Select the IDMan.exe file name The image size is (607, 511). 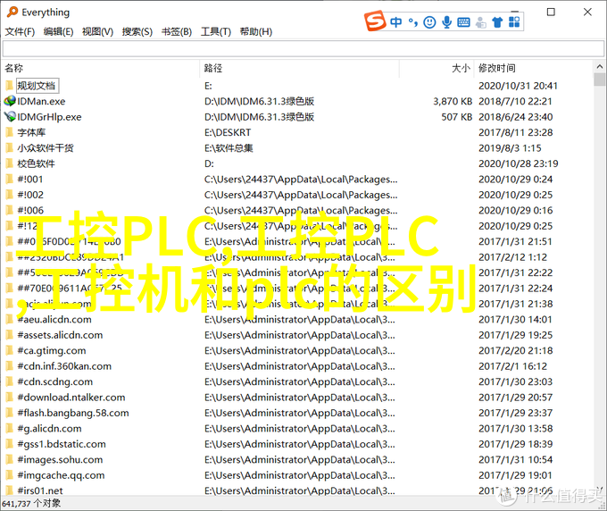tap(41, 101)
